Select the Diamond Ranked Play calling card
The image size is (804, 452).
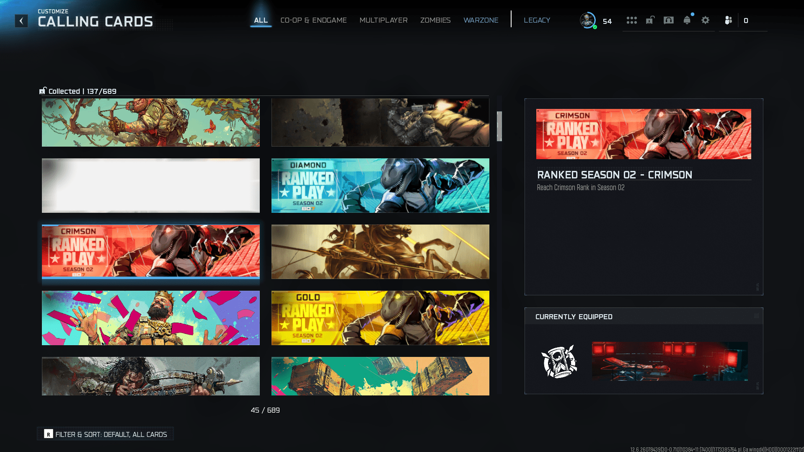(x=380, y=186)
